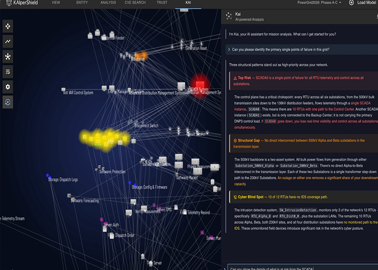The height and width of the screenshot is (270, 378).
Task: Click the SW_IntrusionDetection code label
Action: click(x=298, y=210)
